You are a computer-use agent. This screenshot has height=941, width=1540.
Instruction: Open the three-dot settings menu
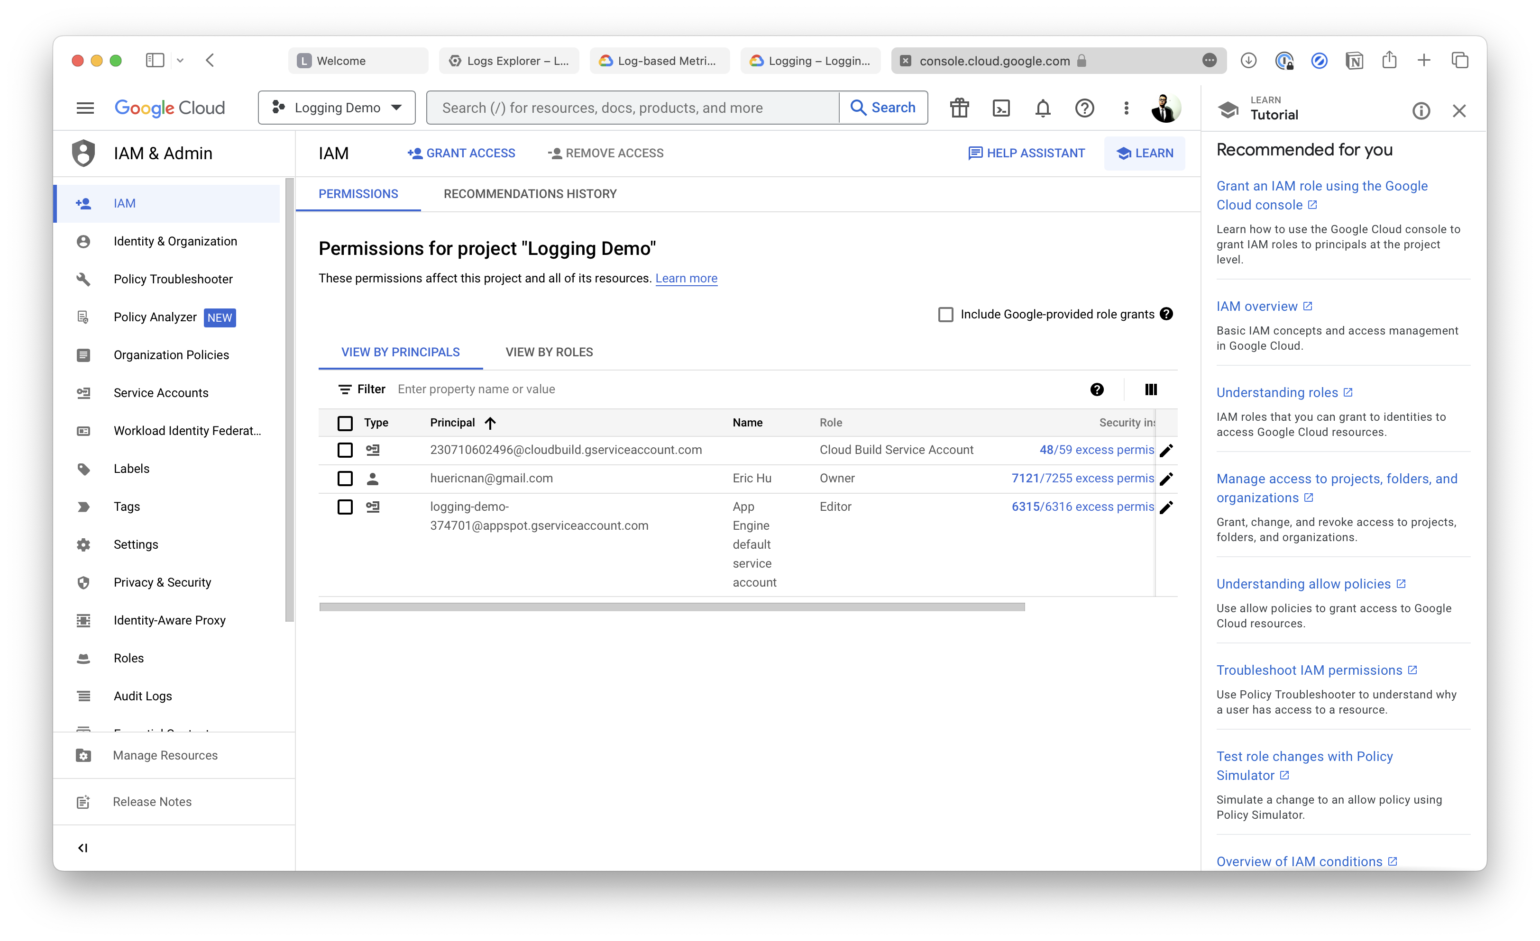[1126, 108]
